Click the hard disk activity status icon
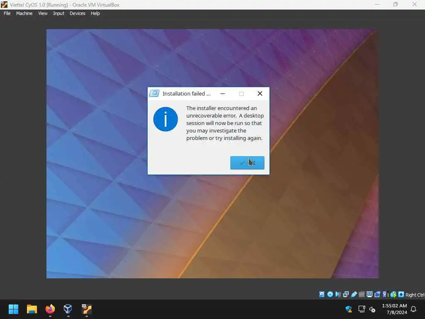 pos(322,294)
